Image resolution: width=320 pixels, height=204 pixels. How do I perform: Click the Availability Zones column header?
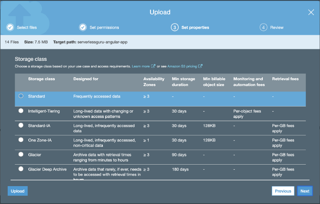[154, 82]
